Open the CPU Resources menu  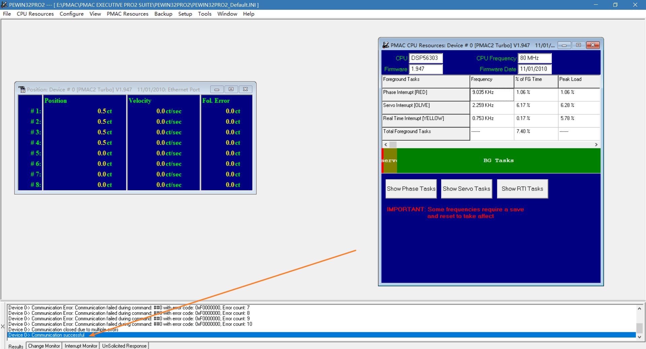point(35,14)
